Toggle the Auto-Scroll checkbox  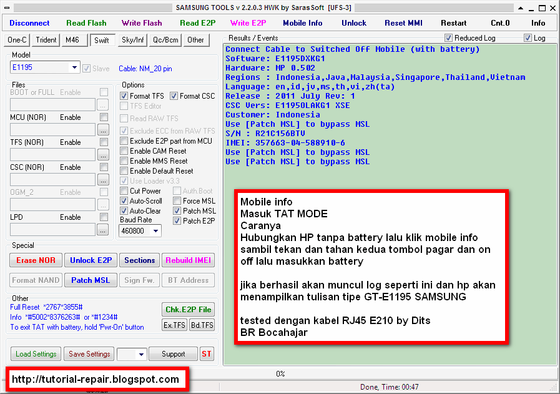pyautogui.click(x=124, y=201)
